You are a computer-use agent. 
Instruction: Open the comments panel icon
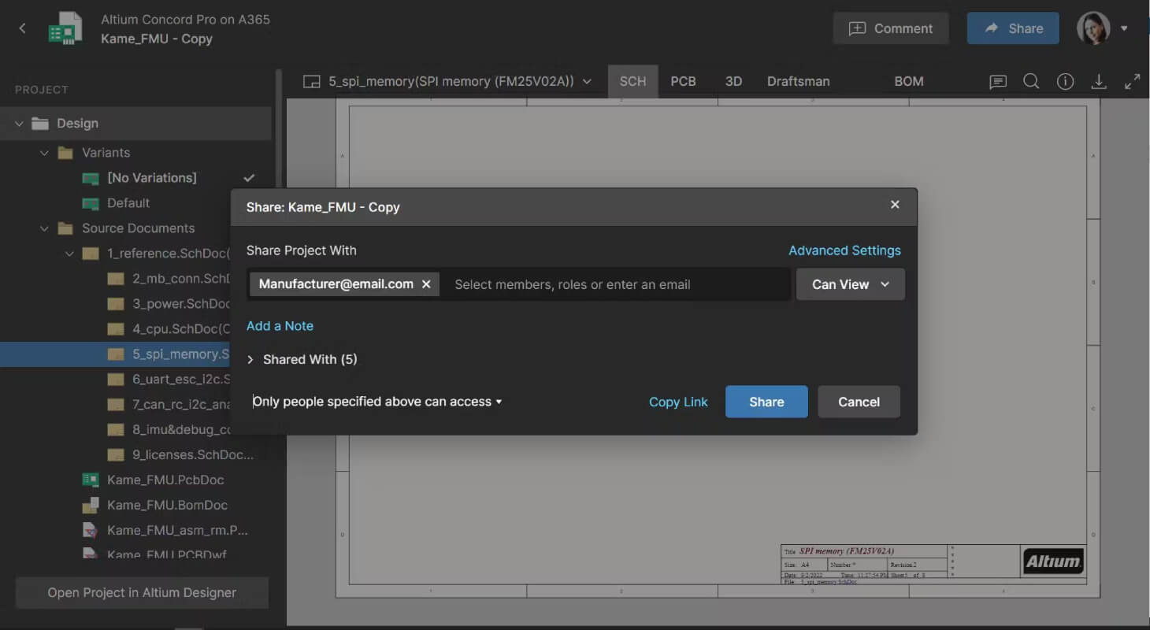click(998, 81)
